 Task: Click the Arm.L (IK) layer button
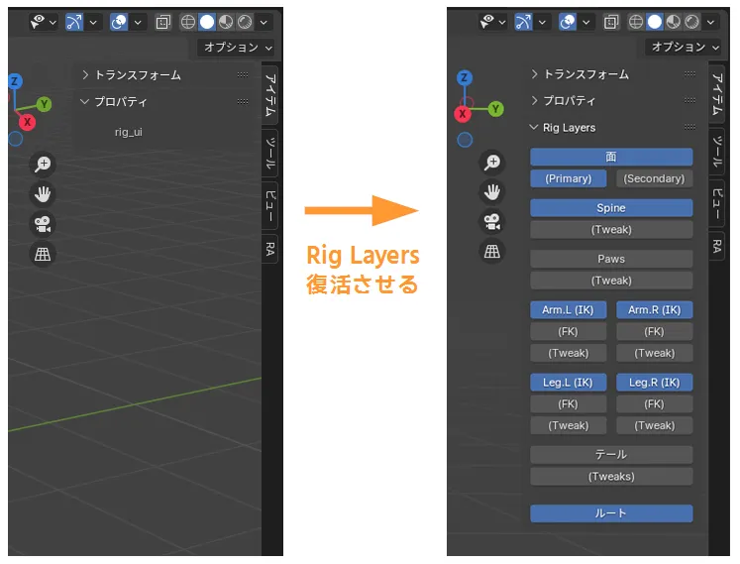click(x=569, y=310)
